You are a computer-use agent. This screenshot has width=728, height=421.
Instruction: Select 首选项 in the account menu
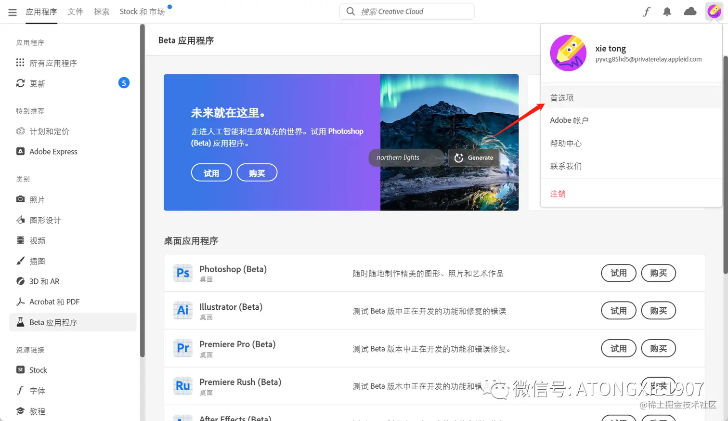[631, 98]
